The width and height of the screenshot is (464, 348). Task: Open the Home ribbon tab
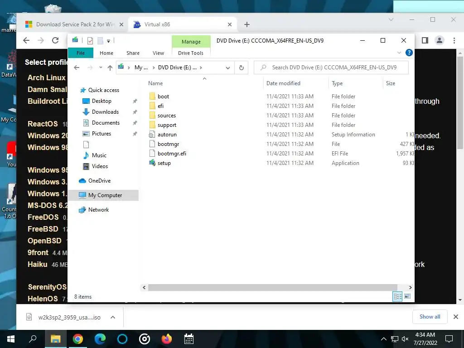(x=106, y=53)
